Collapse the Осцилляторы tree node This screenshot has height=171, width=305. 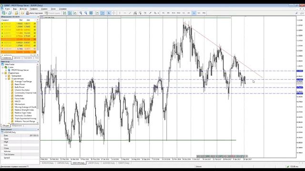click(6, 79)
